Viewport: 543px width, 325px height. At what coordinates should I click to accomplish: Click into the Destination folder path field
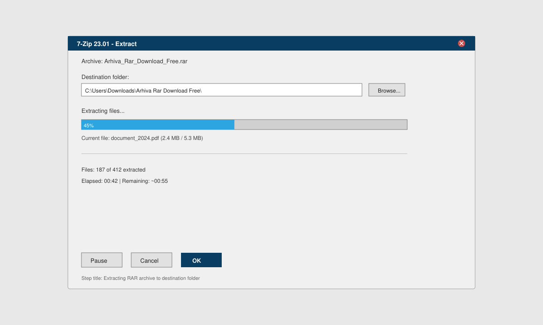coord(222,90)
